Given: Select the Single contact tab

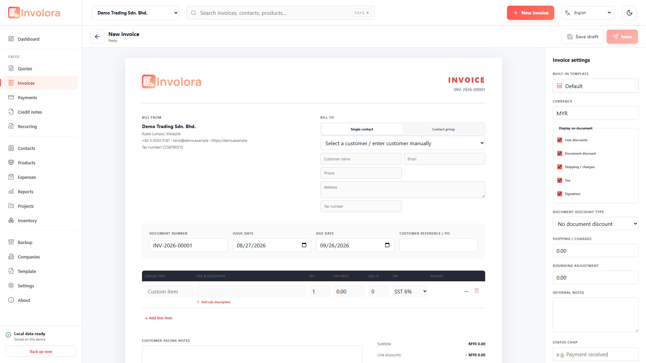Looking at the screenshot, I should tap(362, 129).
